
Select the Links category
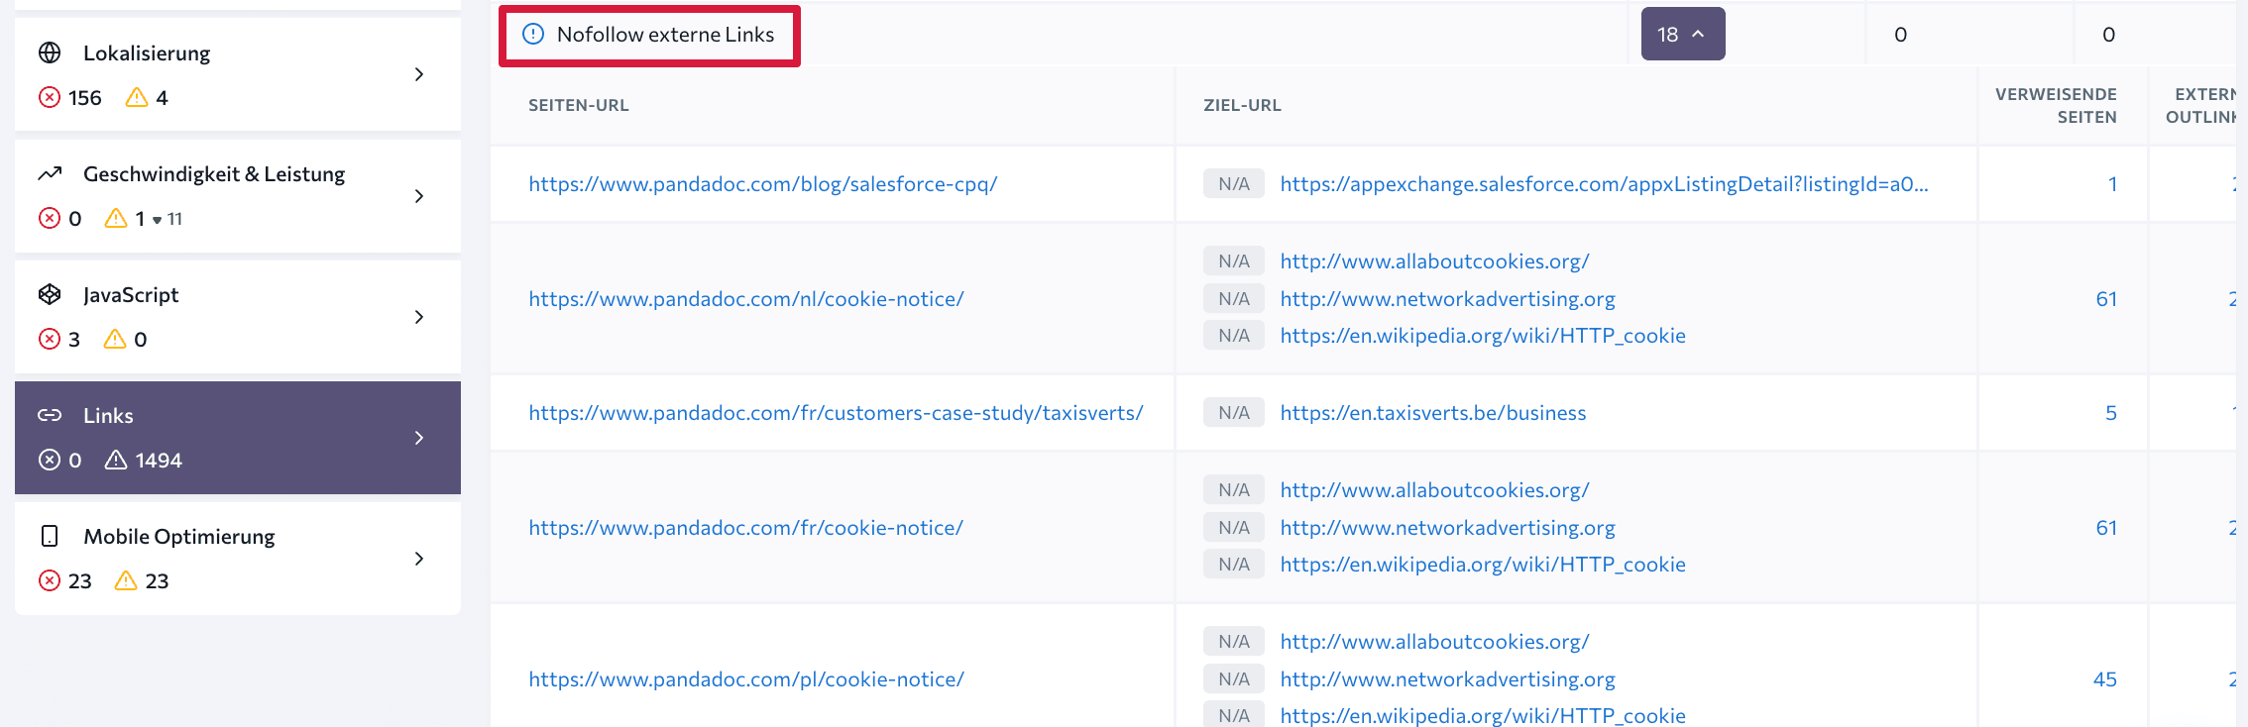pos(238,438)
